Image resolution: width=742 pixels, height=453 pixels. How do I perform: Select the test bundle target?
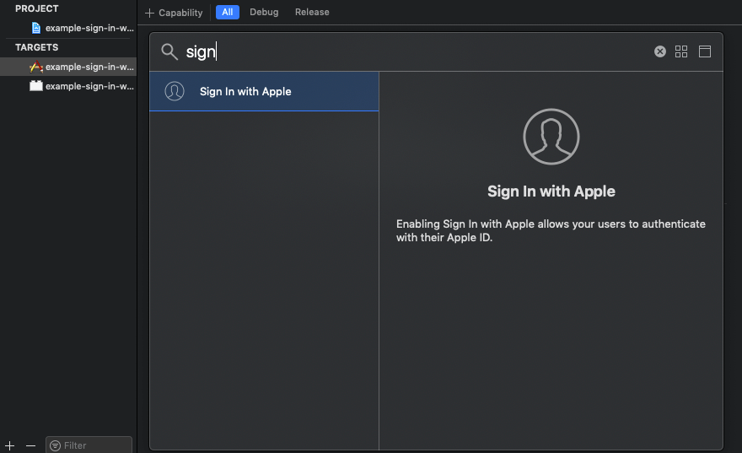click(82, 86)
